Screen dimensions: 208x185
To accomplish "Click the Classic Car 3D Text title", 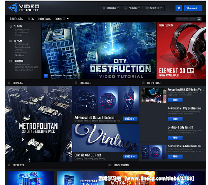I will pyautogui.click(x=88, y=155).
